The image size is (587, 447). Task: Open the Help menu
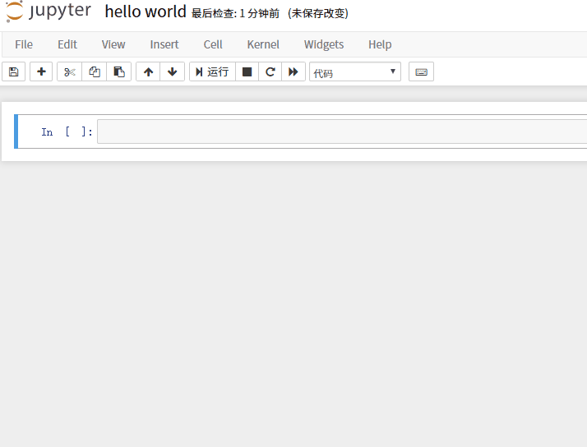pyautogui.click(x=380, y=44)
